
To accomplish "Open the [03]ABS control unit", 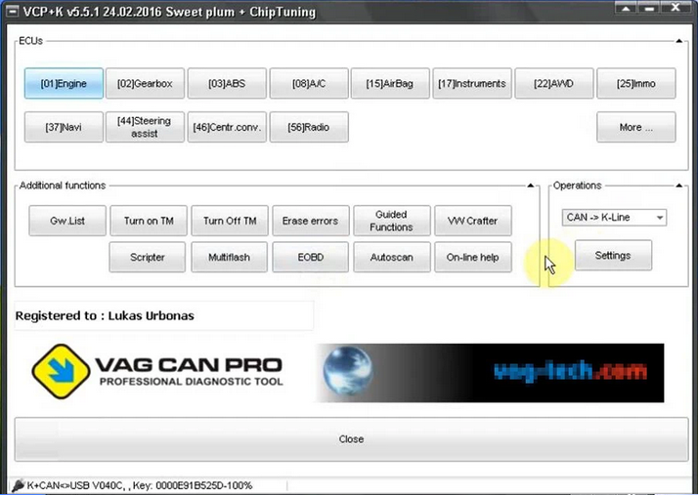I will [227, 84].
